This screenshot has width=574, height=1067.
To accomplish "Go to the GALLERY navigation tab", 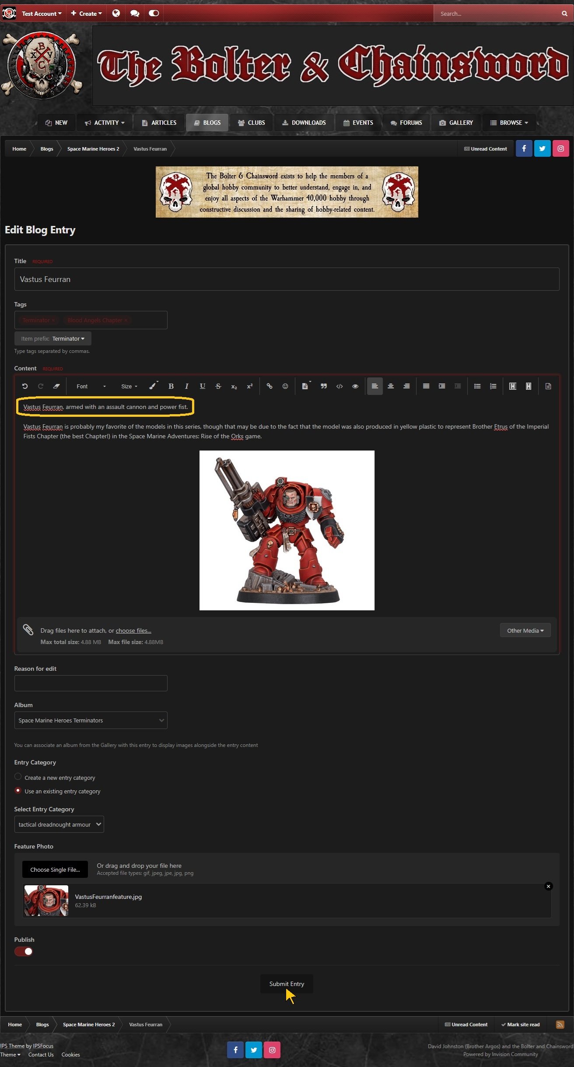I will coord(456,123).
